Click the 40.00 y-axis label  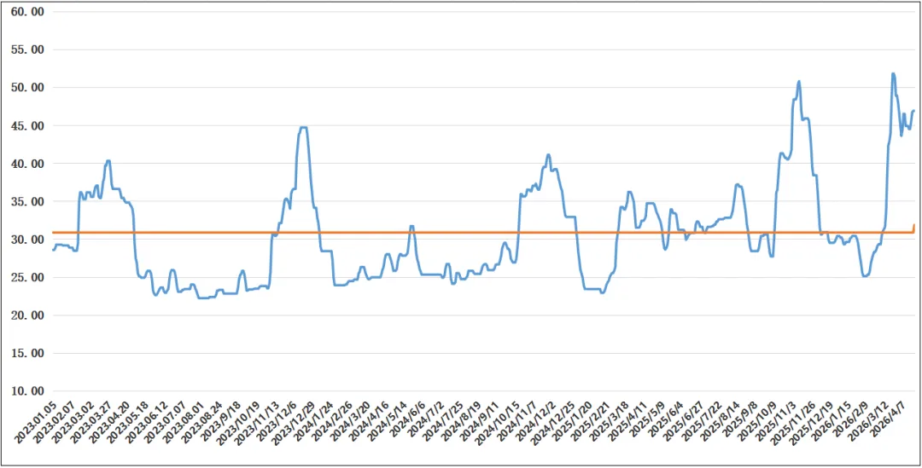(x=27, y=164)
